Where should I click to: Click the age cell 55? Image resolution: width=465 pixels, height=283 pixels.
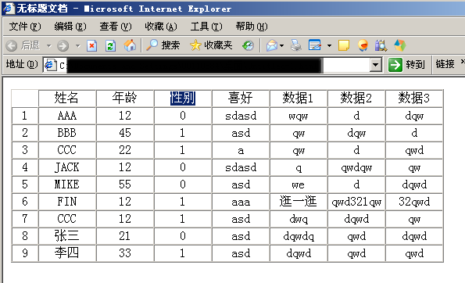click(x=125, y=184)
